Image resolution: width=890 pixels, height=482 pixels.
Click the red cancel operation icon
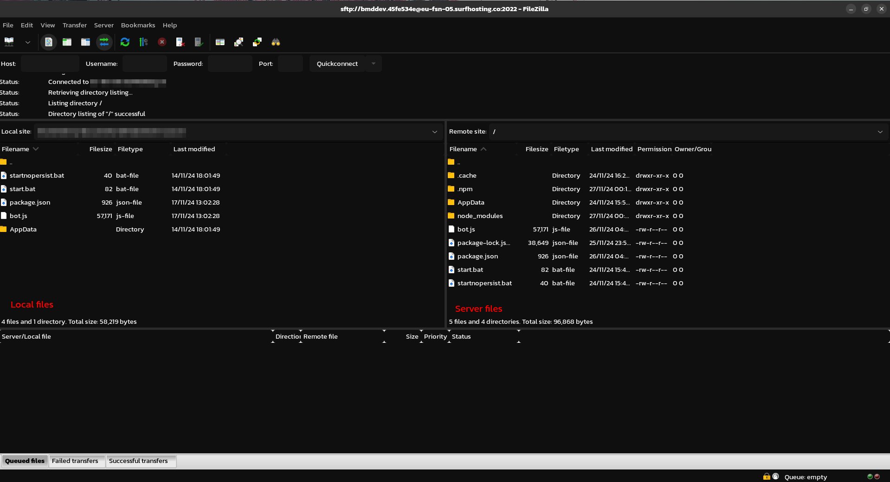[x=162, y=42]
